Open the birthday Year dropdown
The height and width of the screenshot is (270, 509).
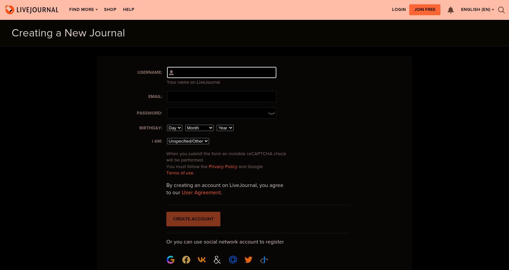pyautogui.click(x=225, y=128)
